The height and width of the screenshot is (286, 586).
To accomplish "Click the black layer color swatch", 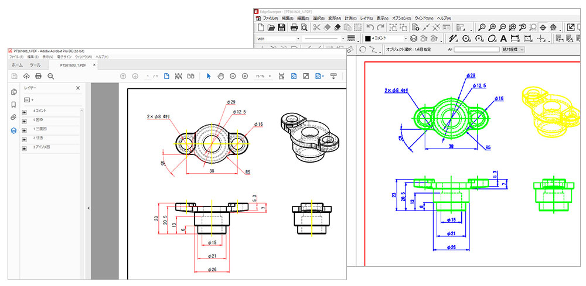I will [367, 39].
